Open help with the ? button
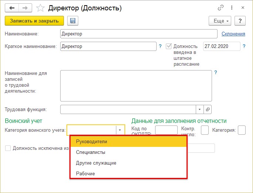 [240, 21]
